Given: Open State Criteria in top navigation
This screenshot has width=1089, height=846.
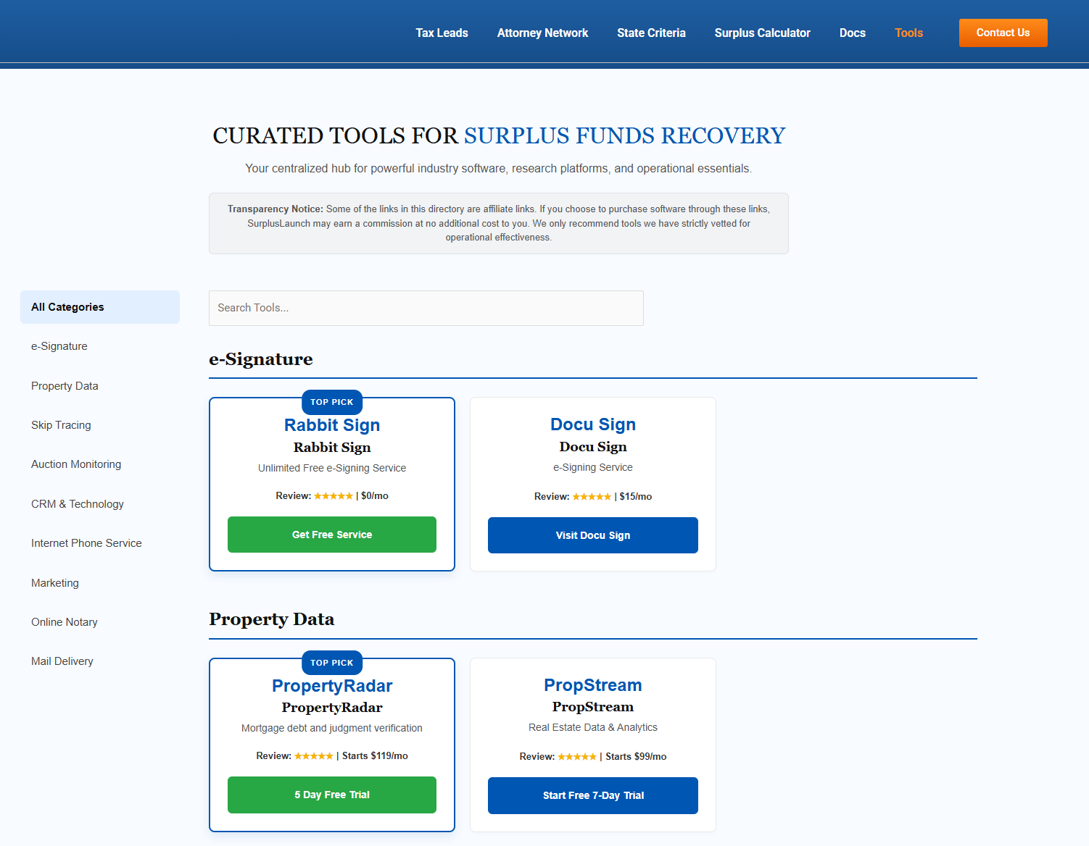Looking at the screenshot, I should tap(651, 33).
